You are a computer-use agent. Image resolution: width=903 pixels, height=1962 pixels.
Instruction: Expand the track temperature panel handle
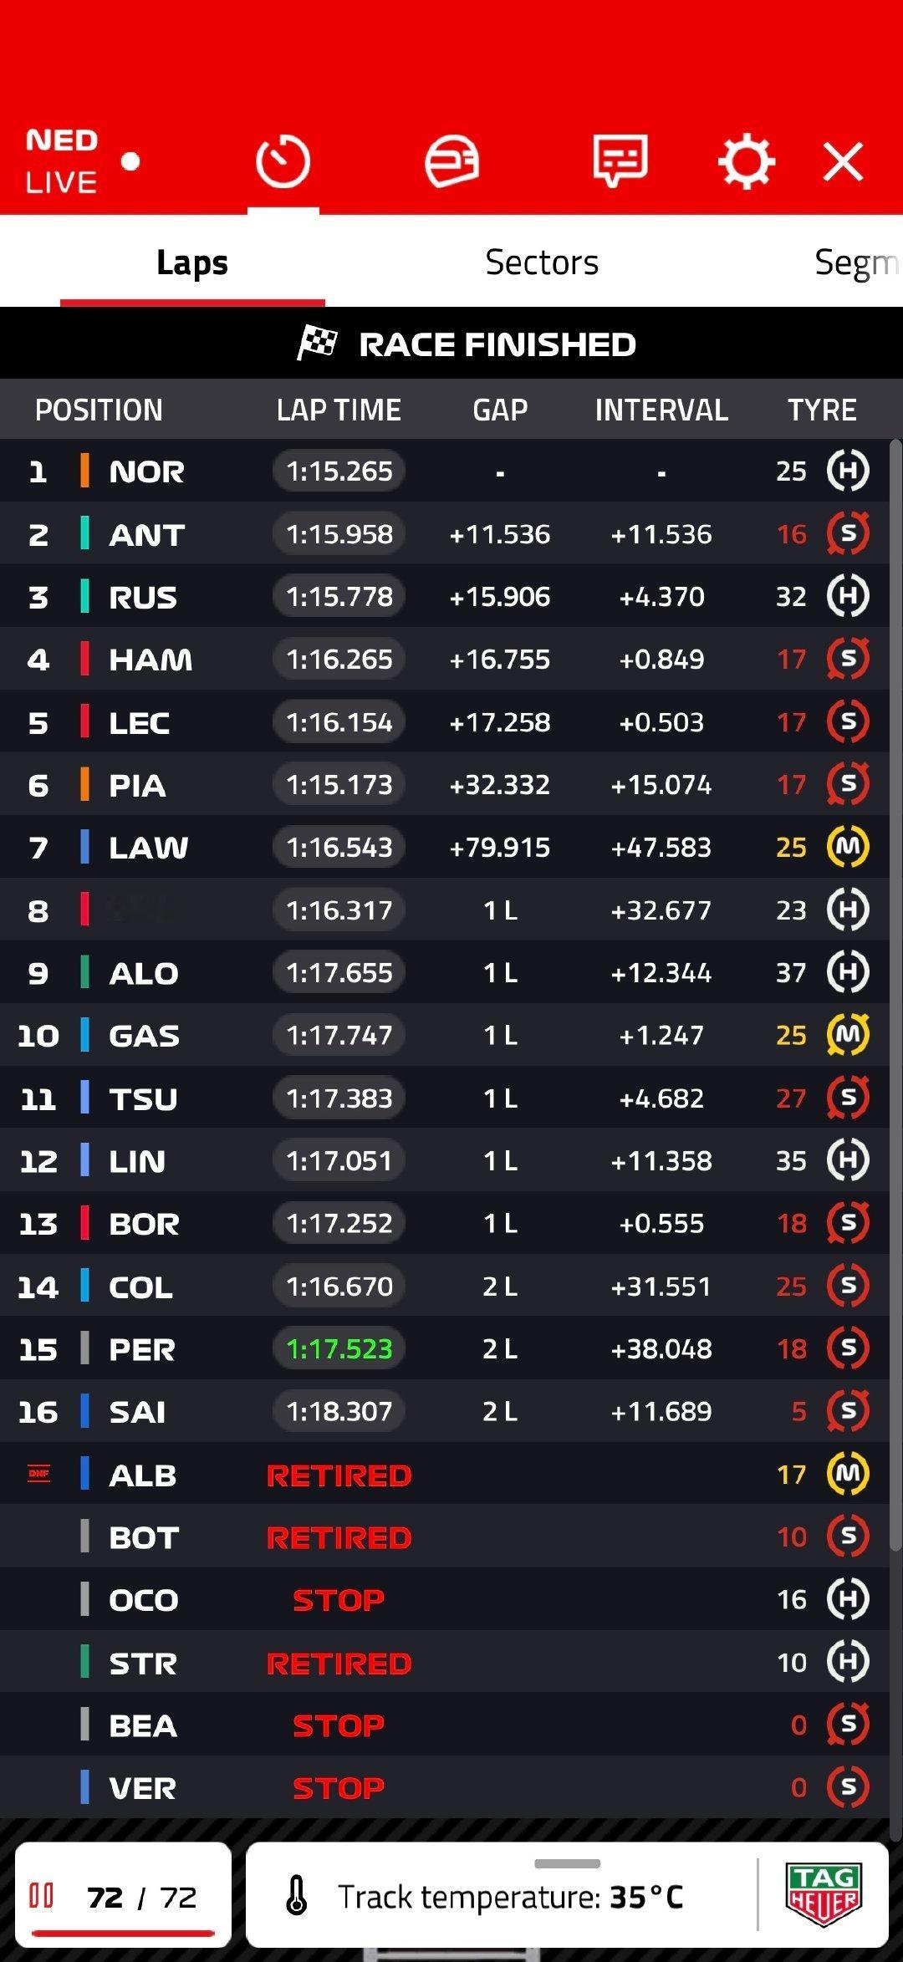568,1863
